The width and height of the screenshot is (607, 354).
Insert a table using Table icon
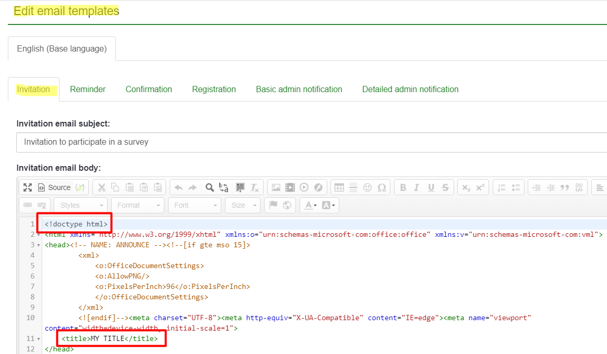[339, 187]
